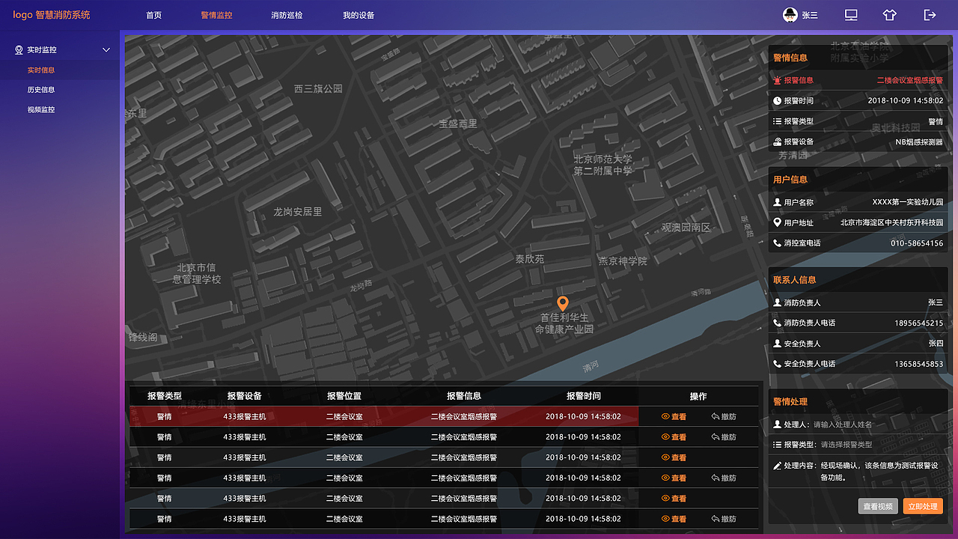Click the 二楼会议室烟感报警 value in 警情信息 panel

(910, 80)
